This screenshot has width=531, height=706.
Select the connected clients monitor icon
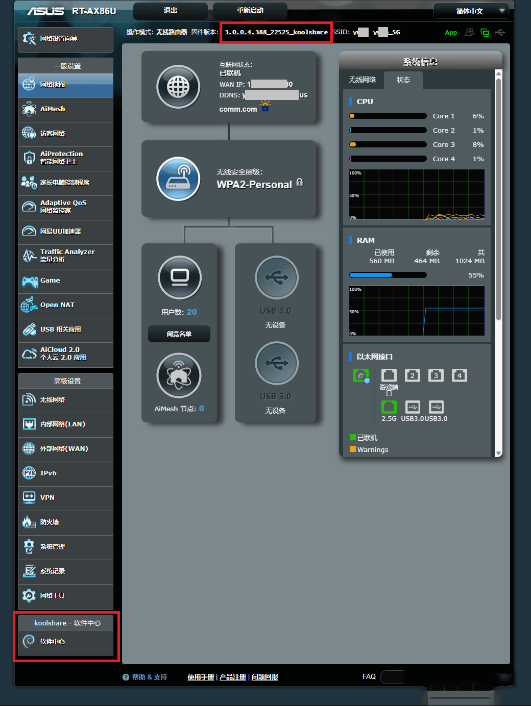click(180, 278)
